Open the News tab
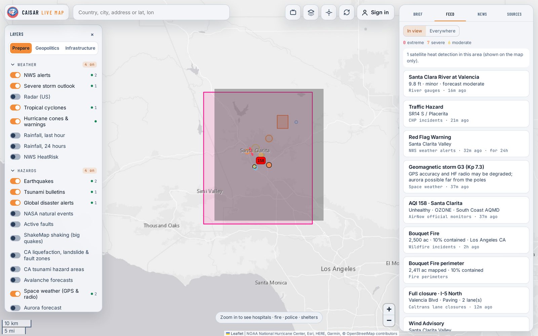Viewport: 538px width, 336px height. 482,14
